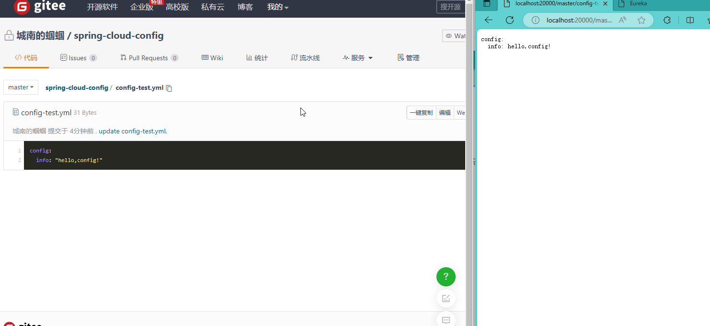710x326 pixels.
Task: Click the lock icon beside the repository title
Action: point(9,36)
